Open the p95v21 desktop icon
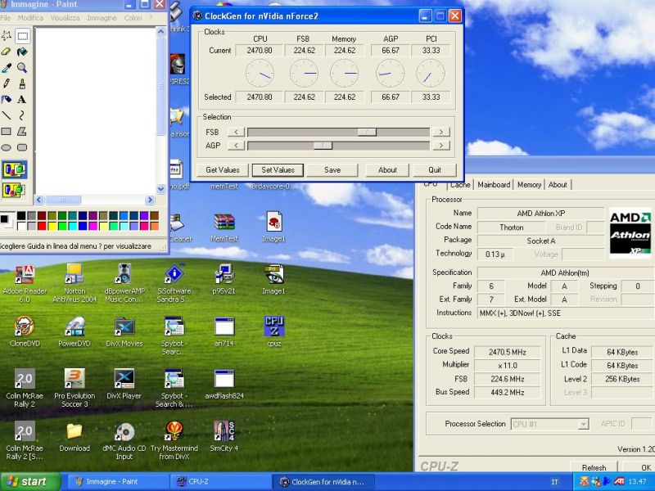655x491 pixels. tap(224, 279)
